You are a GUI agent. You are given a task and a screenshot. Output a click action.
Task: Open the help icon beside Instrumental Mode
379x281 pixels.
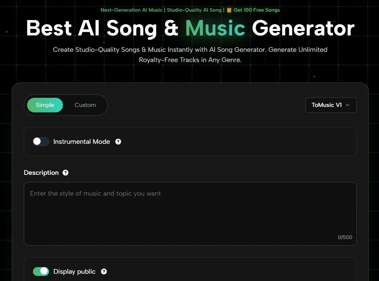pos(118,142)
